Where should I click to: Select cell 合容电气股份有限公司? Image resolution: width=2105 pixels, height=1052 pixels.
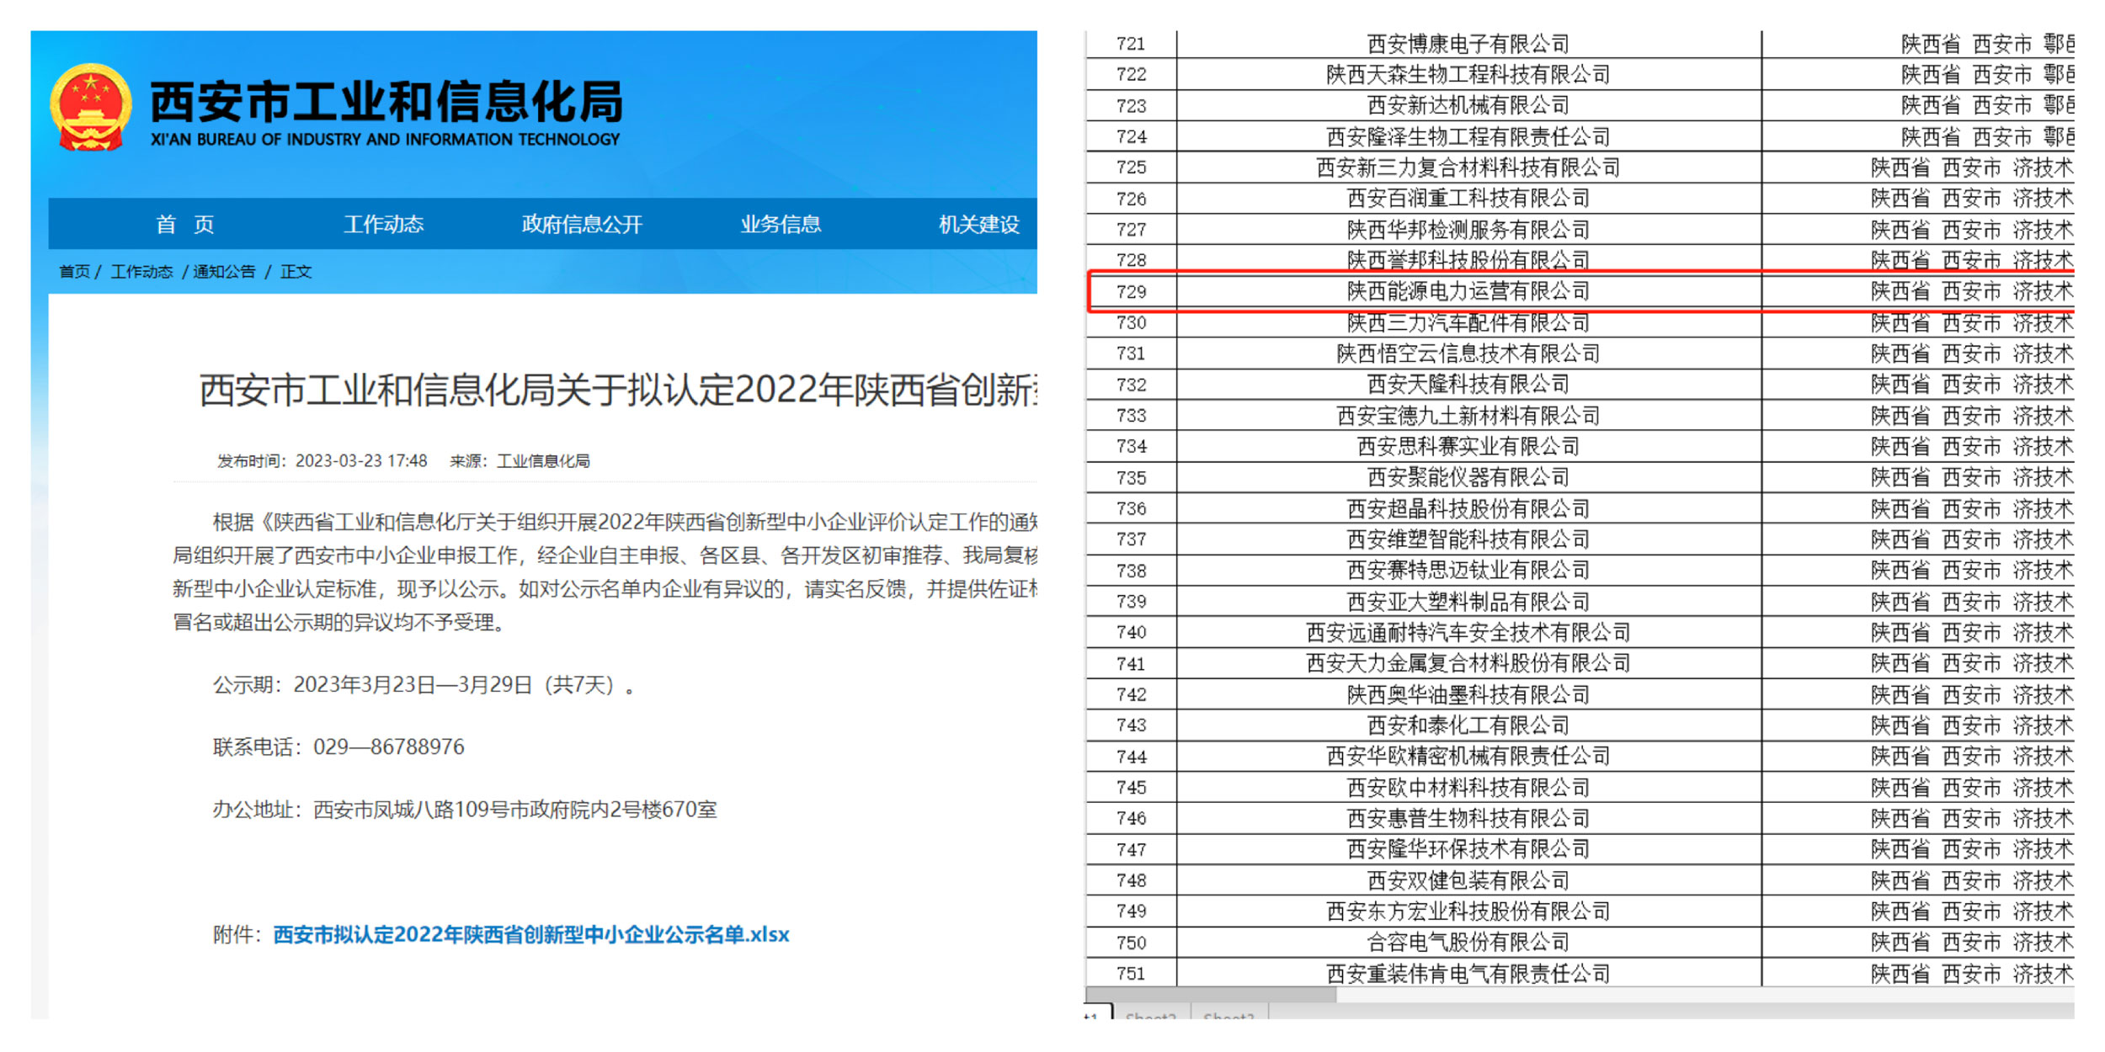click(x=1468, y=942)
